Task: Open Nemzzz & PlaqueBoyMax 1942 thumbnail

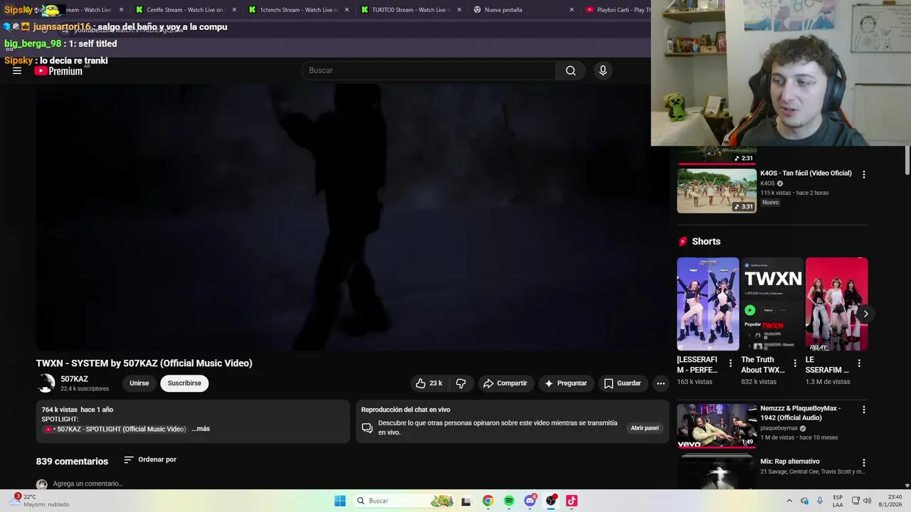Action: coord(717,426)
